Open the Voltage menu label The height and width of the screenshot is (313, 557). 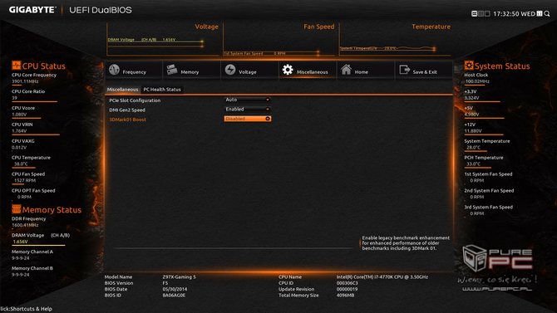coord(248,72)
